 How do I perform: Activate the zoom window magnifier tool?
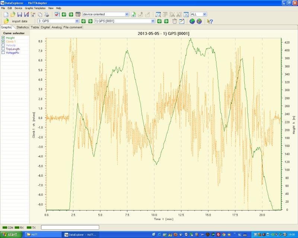158,15
